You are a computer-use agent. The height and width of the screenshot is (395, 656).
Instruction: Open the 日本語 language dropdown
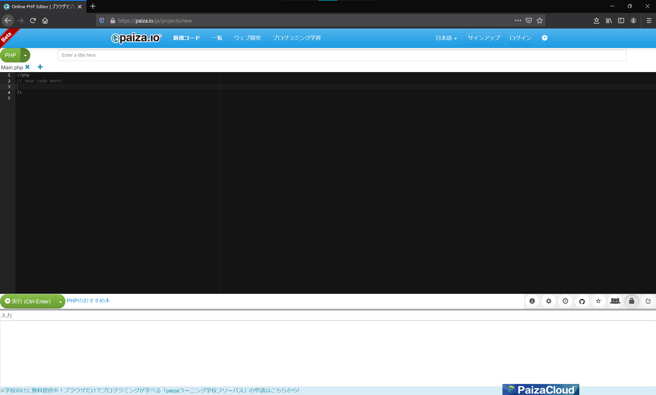(446, 38)
